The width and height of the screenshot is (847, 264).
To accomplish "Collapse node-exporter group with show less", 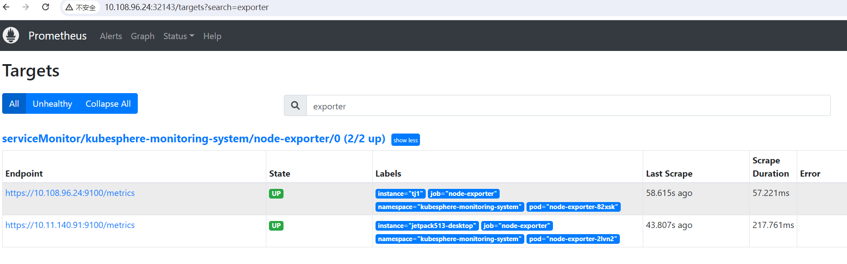I will pos(405,140).
